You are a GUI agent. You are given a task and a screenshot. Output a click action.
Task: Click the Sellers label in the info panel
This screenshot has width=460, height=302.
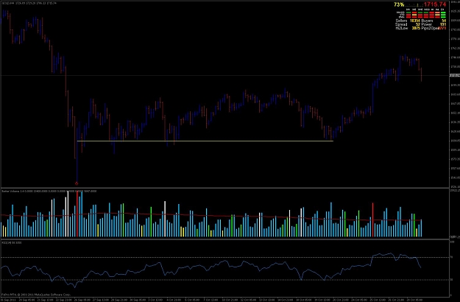click(401, 21)
